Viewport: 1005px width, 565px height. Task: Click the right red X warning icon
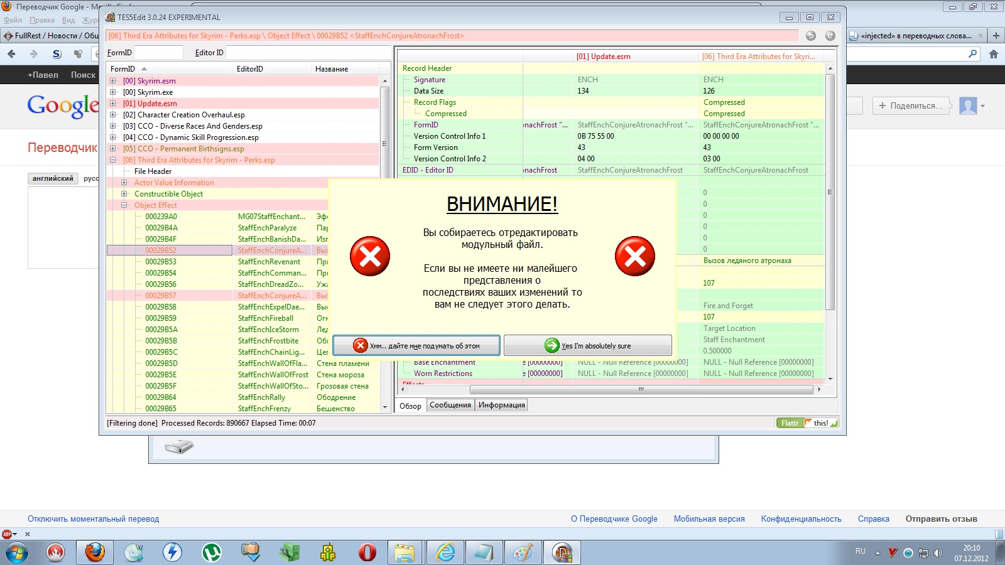635,256
